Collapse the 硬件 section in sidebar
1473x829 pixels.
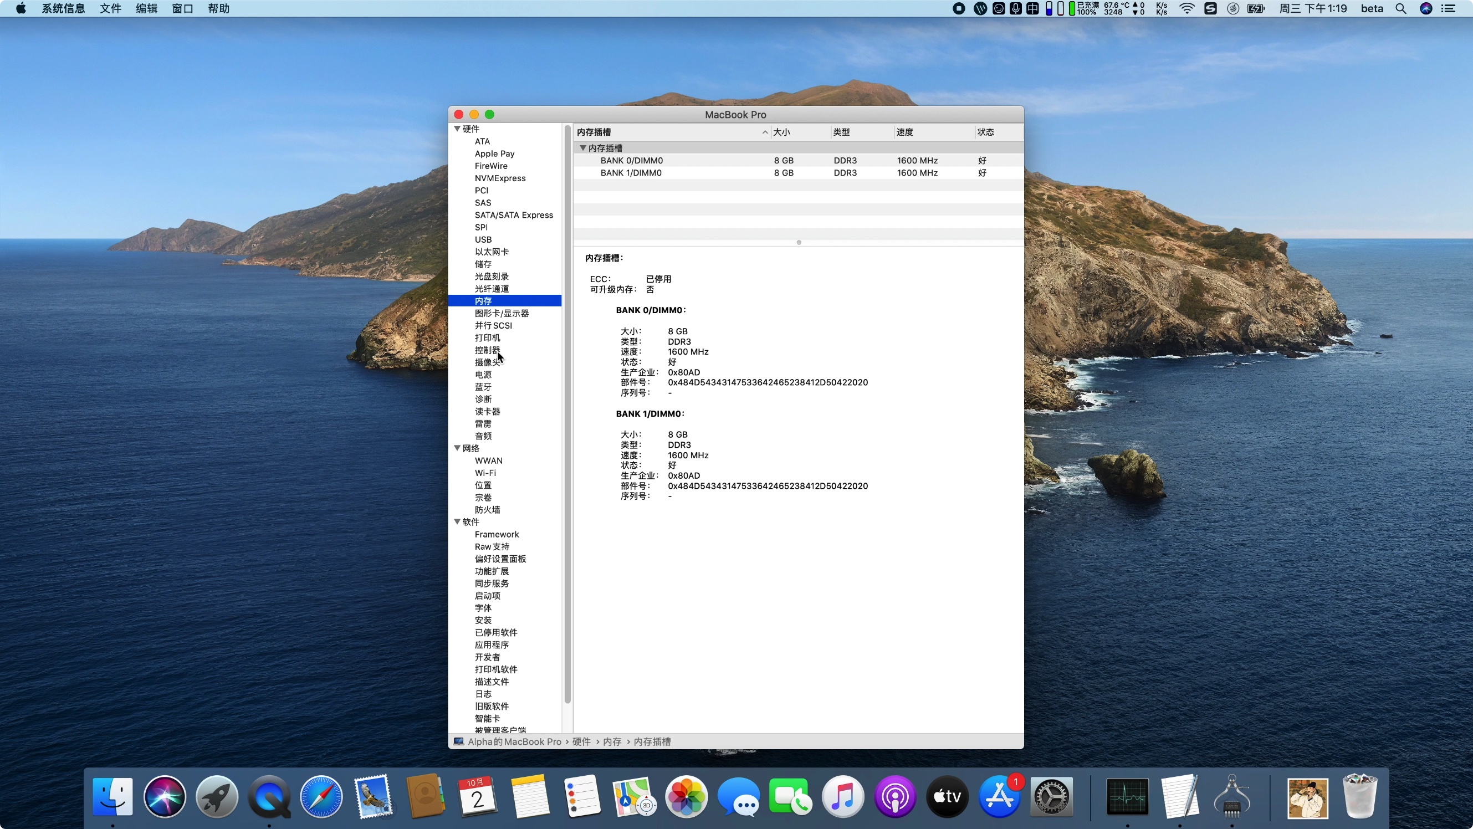click(457, 129)
